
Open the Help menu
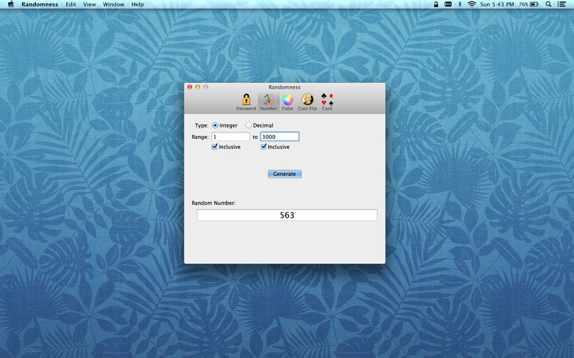tap(138, 4)
